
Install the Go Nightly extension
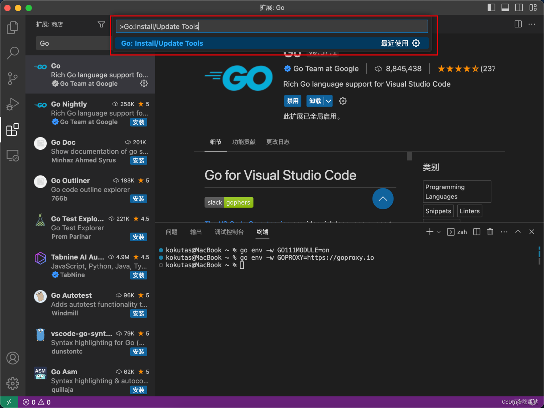[x=139, y=122]
